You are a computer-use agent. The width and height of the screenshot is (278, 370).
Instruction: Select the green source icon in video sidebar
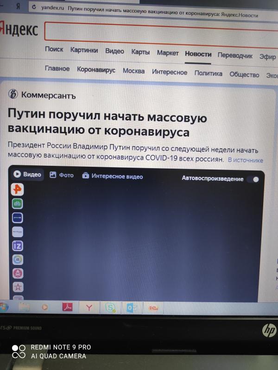point(17,204)
